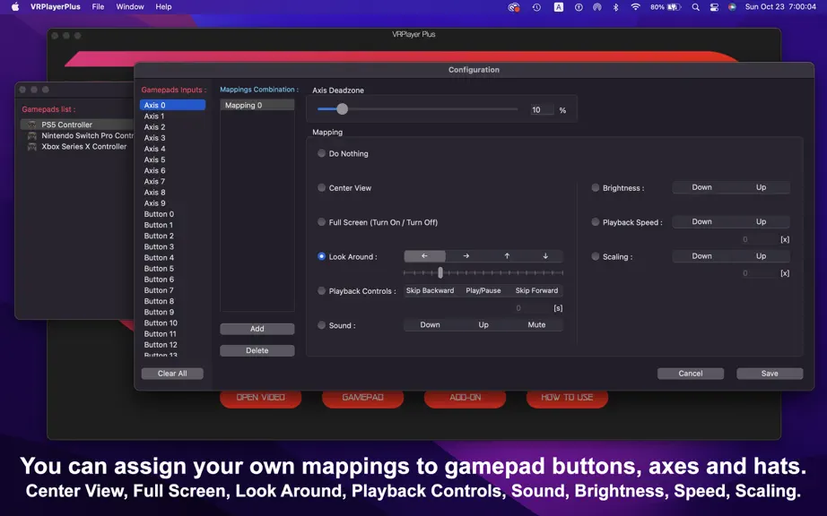Select Button 7 in Gamepads Inputs

tap(172, 290)
